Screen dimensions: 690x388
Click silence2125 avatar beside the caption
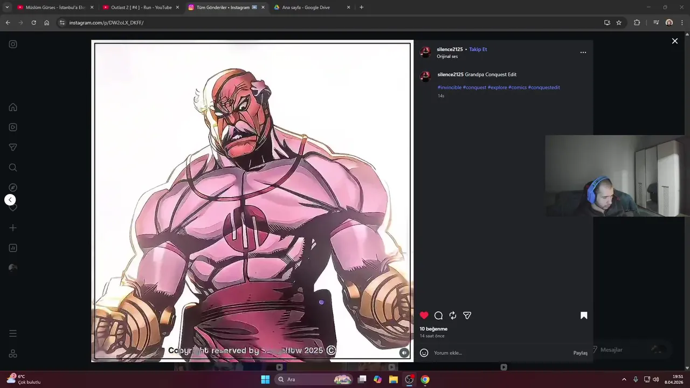click(x=425, y=76)
